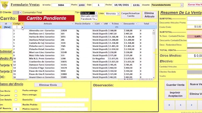Click the Vita logo icon
Screen dimensions: 202x113
(x=5, y=5)
